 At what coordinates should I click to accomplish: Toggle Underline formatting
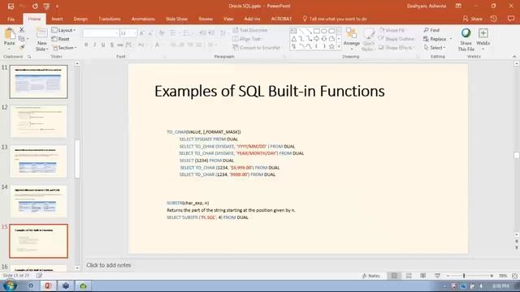click(103, 45)
